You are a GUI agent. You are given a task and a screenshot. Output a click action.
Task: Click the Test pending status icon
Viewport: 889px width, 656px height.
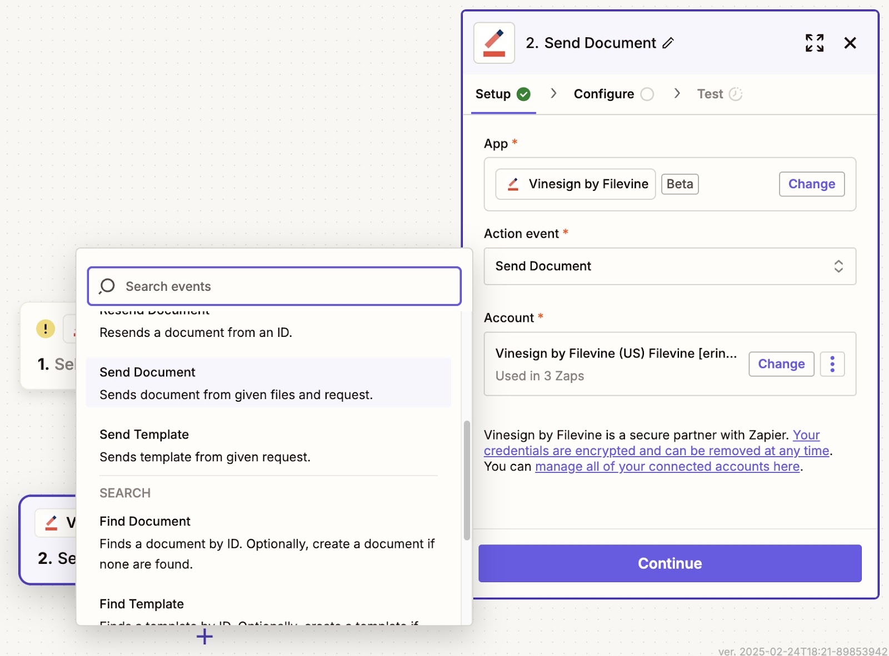(x=736, y=94)
